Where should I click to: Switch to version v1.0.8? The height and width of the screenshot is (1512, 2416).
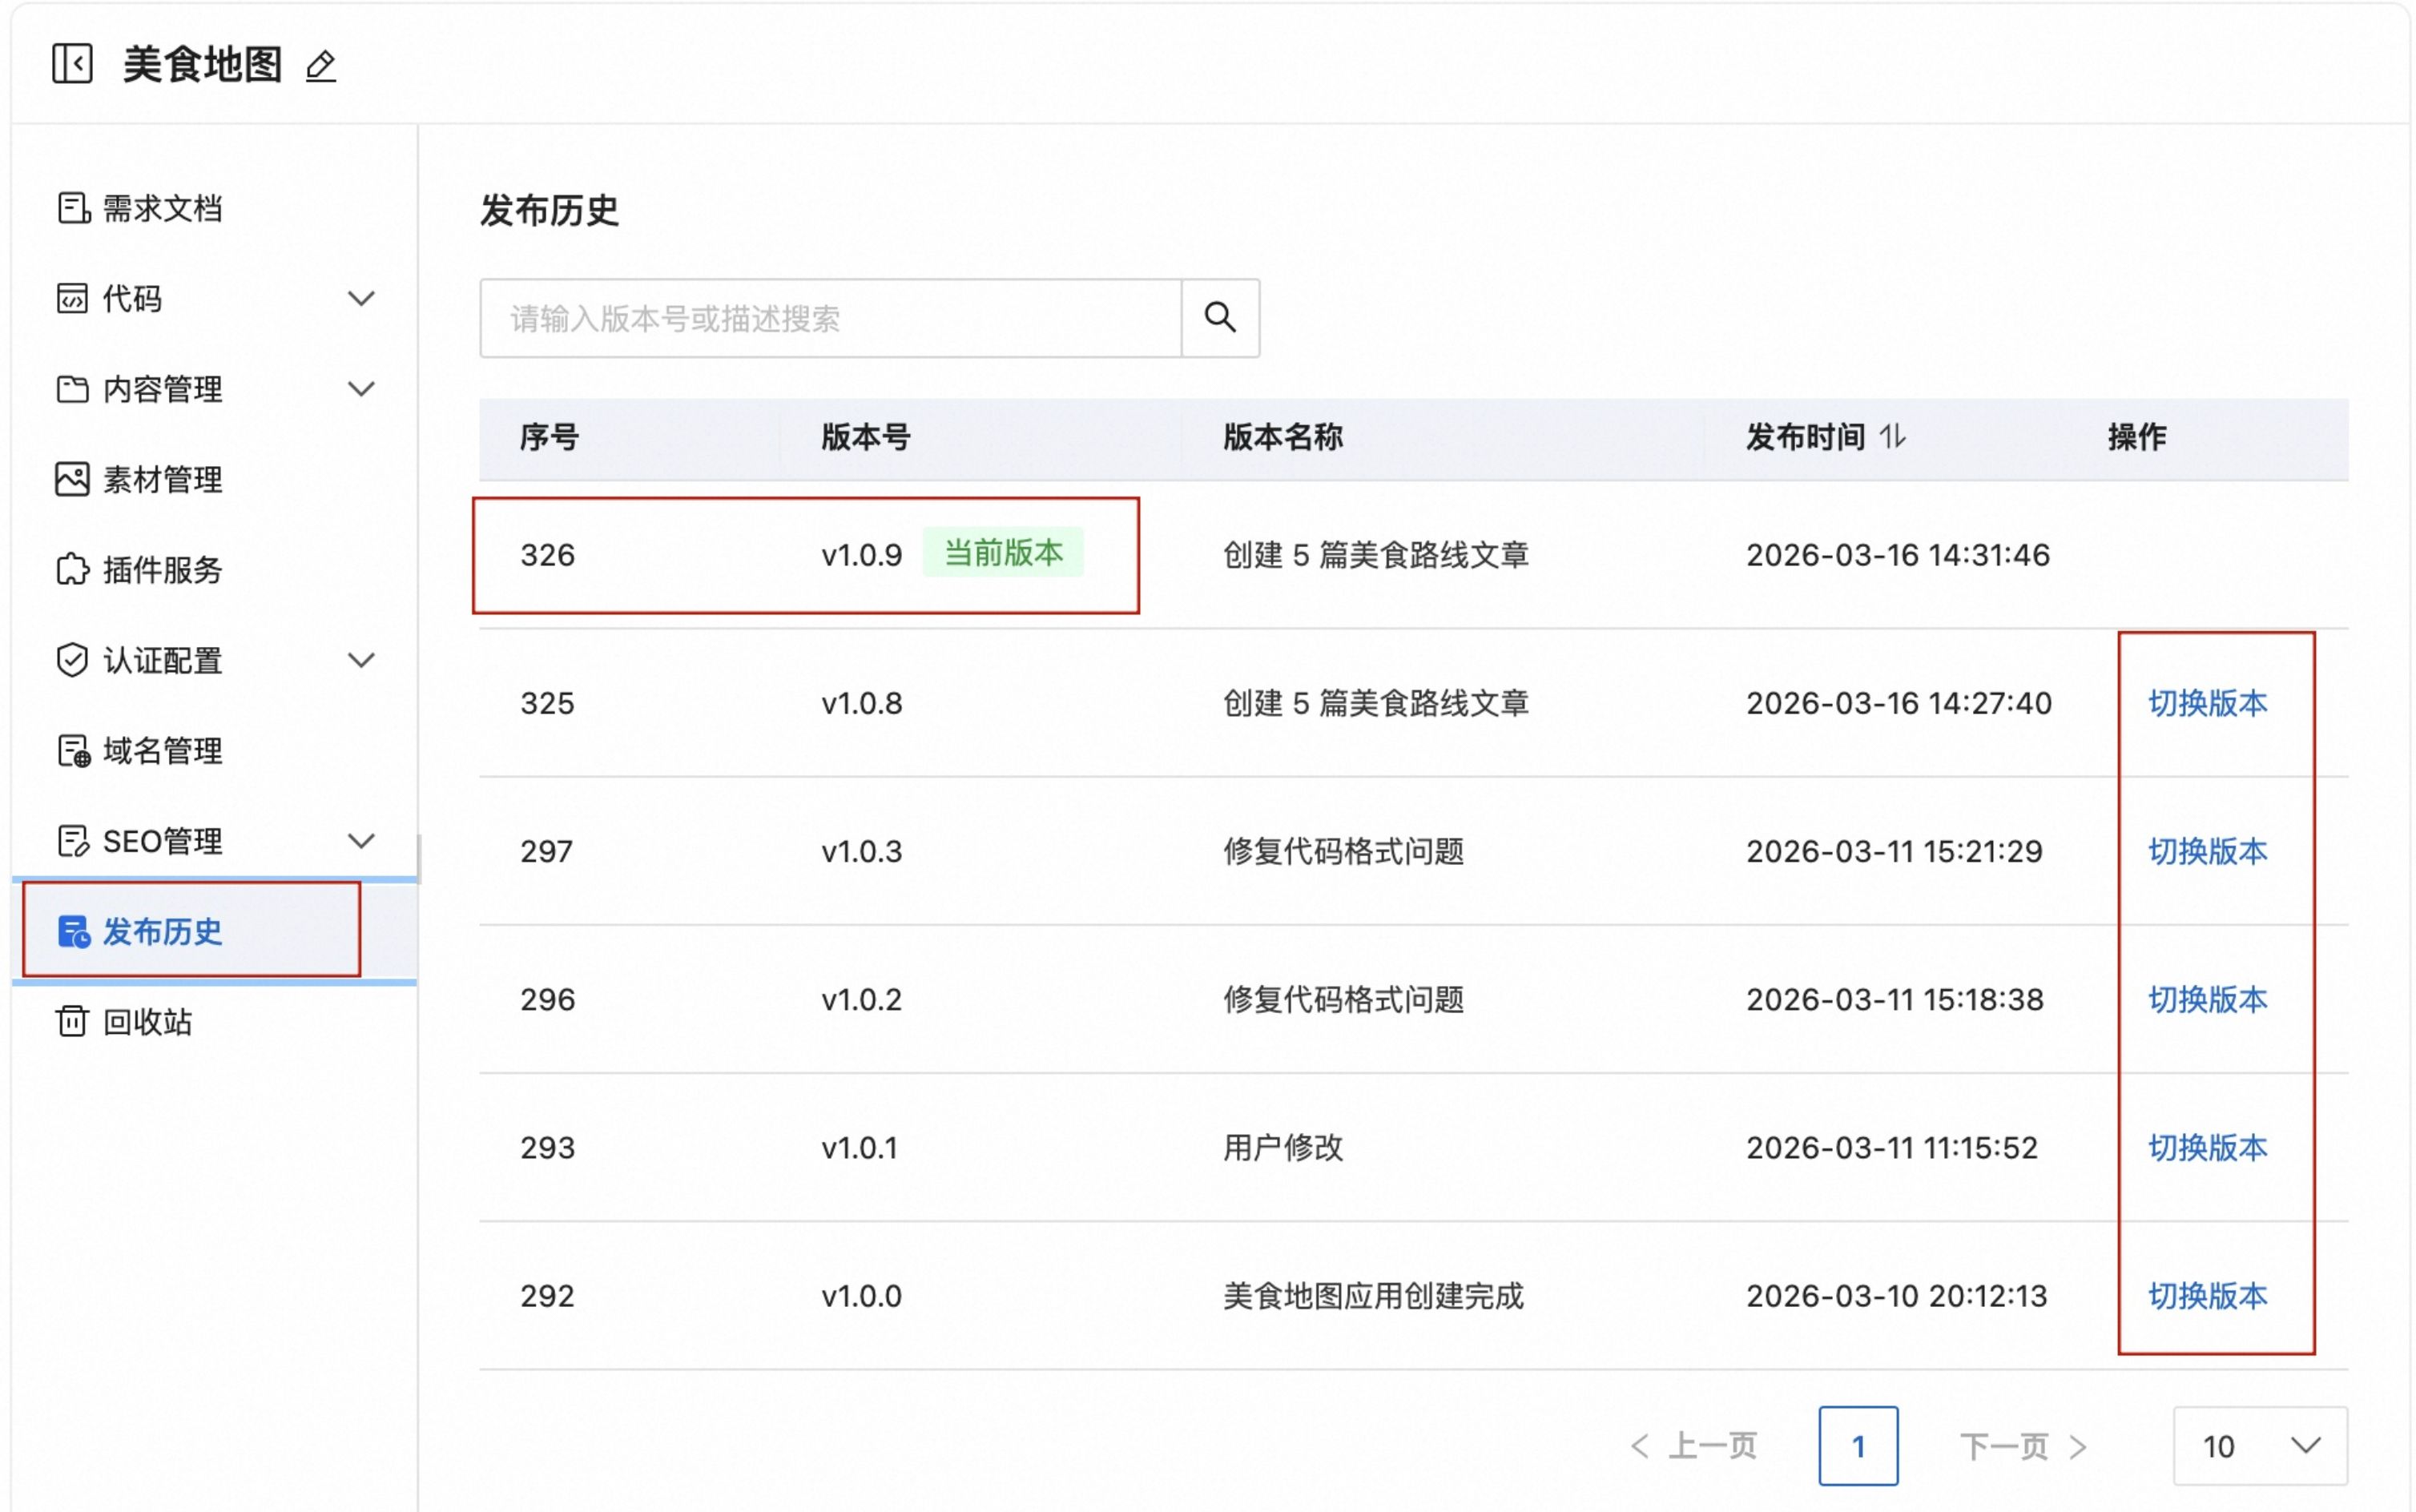coord(2207,703)
